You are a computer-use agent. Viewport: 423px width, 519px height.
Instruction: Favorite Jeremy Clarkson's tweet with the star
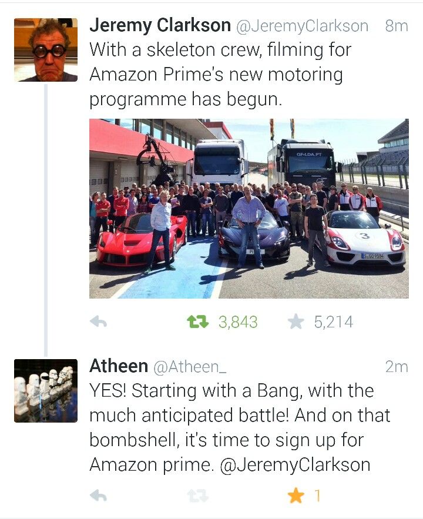click(296, 322)
